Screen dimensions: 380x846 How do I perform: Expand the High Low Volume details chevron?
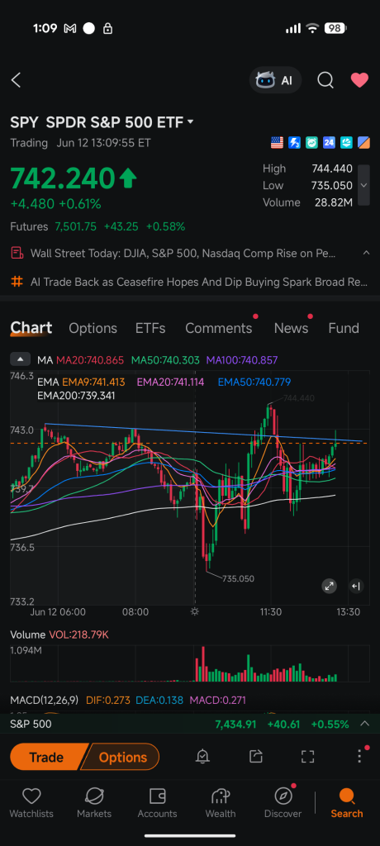[363, 185]
